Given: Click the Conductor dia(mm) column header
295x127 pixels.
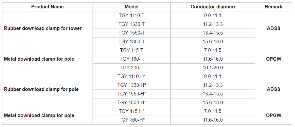Looking at the screenshot, I should point(212,7).
